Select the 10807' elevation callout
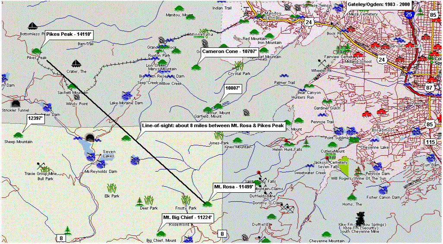Viewport: 443px width, 244px height. pos(233,88)
